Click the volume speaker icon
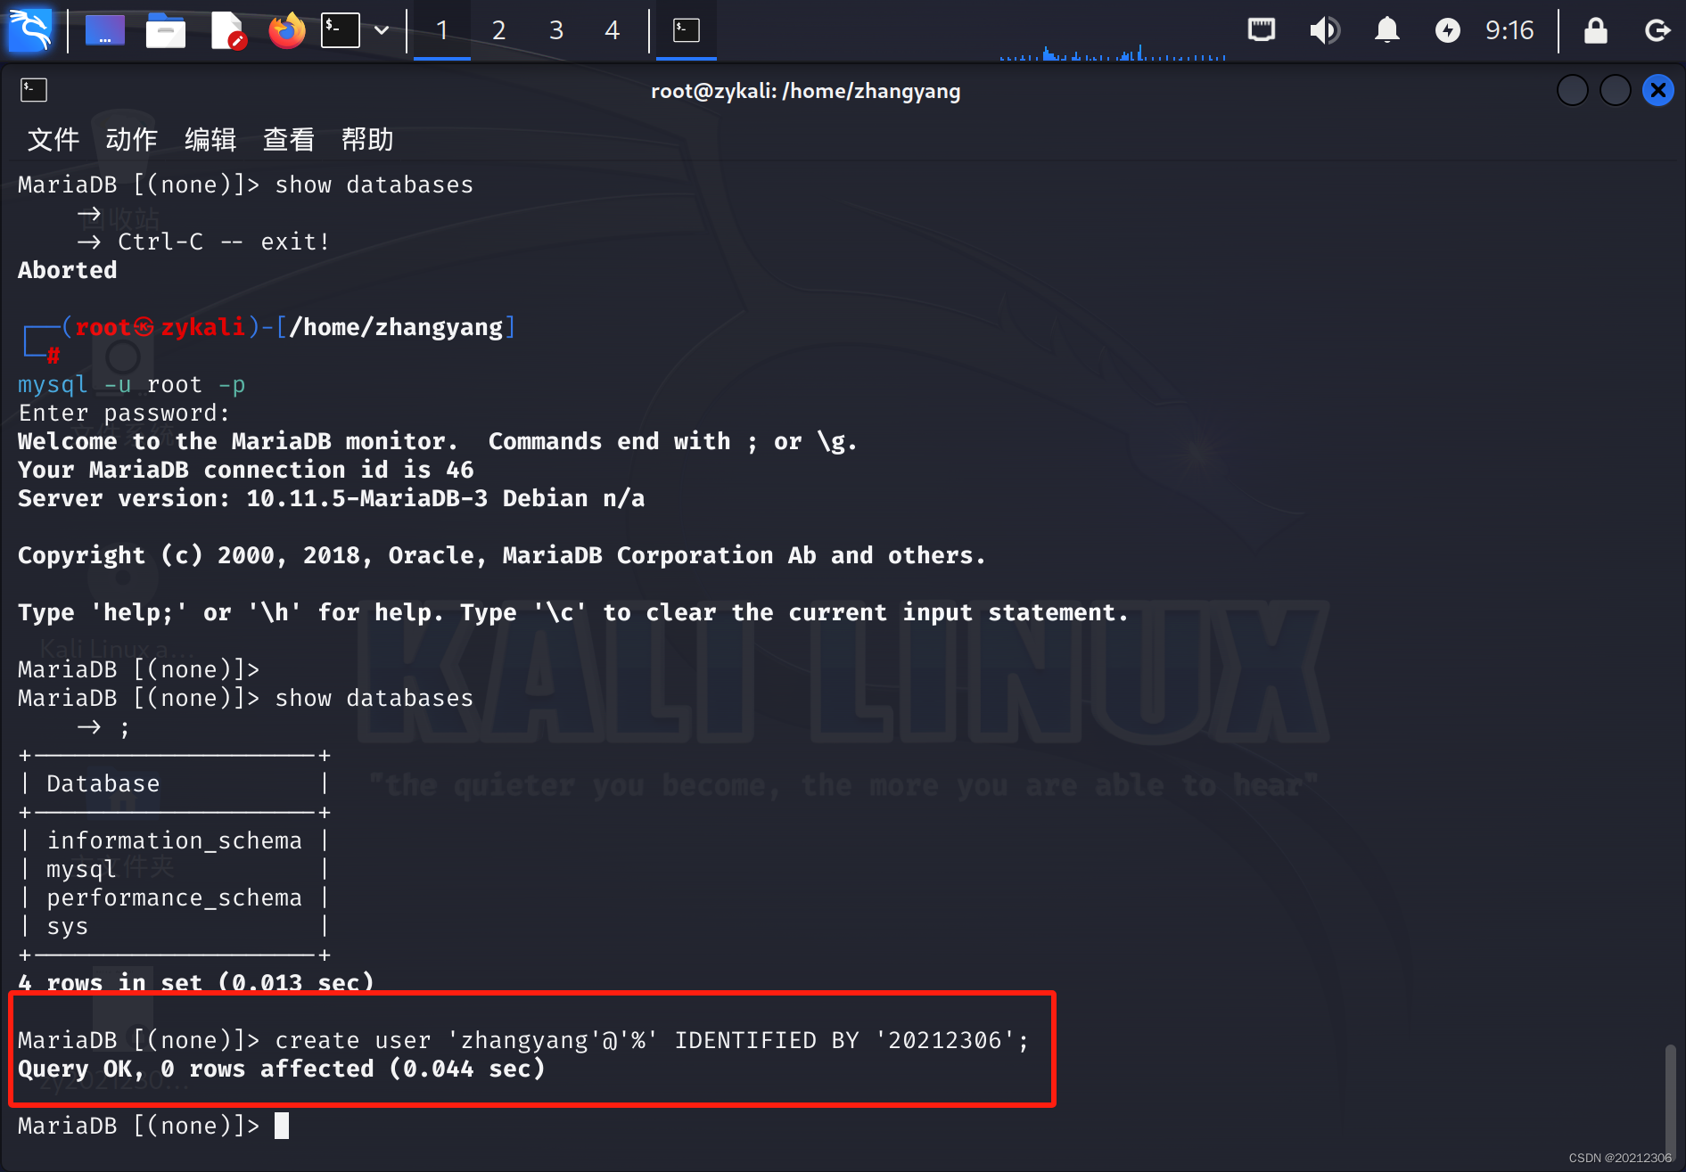The height and width of the screenshot is (1172, 1686). 1325,30
